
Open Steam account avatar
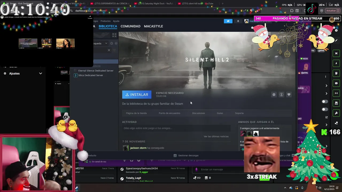[x=246, y=21]
